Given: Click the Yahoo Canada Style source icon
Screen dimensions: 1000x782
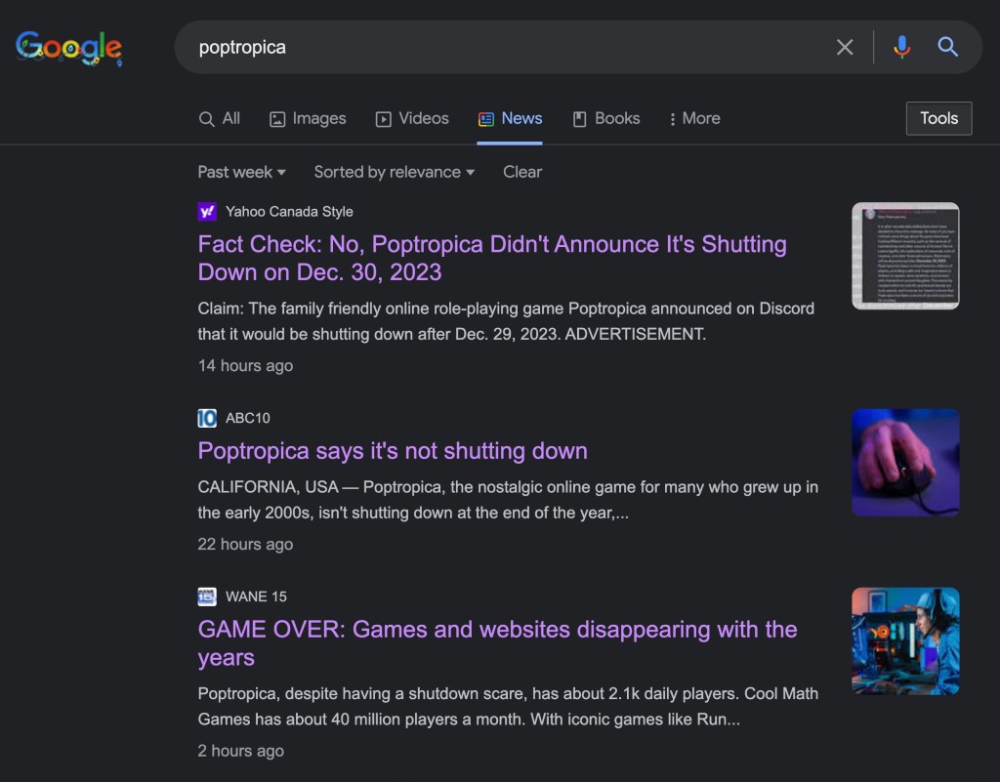Looking at the screenshot, I should [x=207, y=211].
